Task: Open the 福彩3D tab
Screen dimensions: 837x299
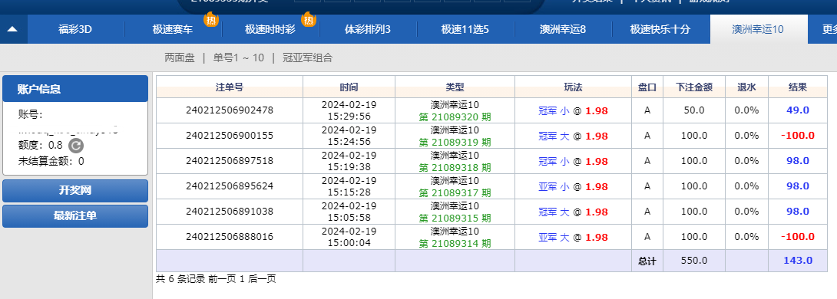Action: pos(75,29)
